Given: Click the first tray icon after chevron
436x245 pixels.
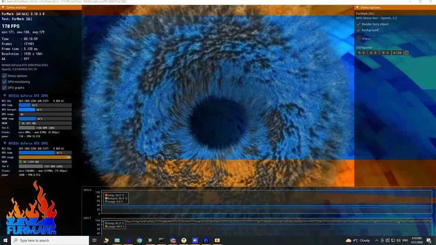Looking at the screenshot, I should point(382,240).
